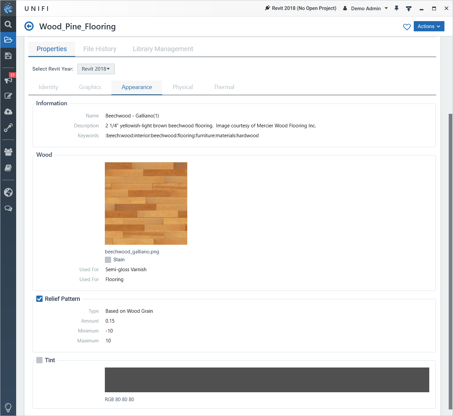
Task: Click the edit pencil icon in sidebar
Action: tap(8, 96)
